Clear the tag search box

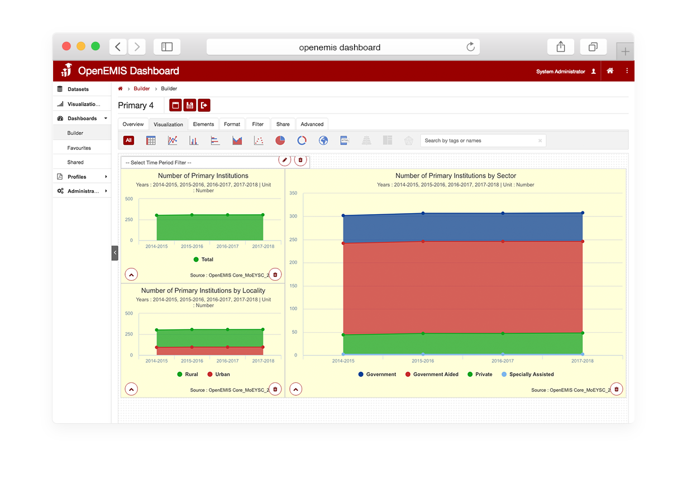(x=540, y=141)
